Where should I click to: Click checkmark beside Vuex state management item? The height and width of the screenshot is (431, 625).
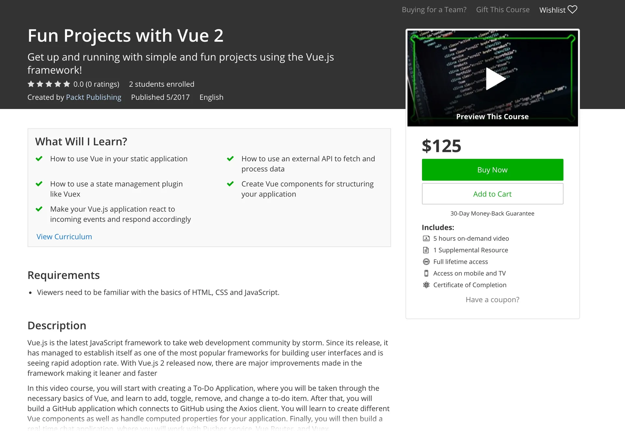pyautogui.click(x=39, y=184)
